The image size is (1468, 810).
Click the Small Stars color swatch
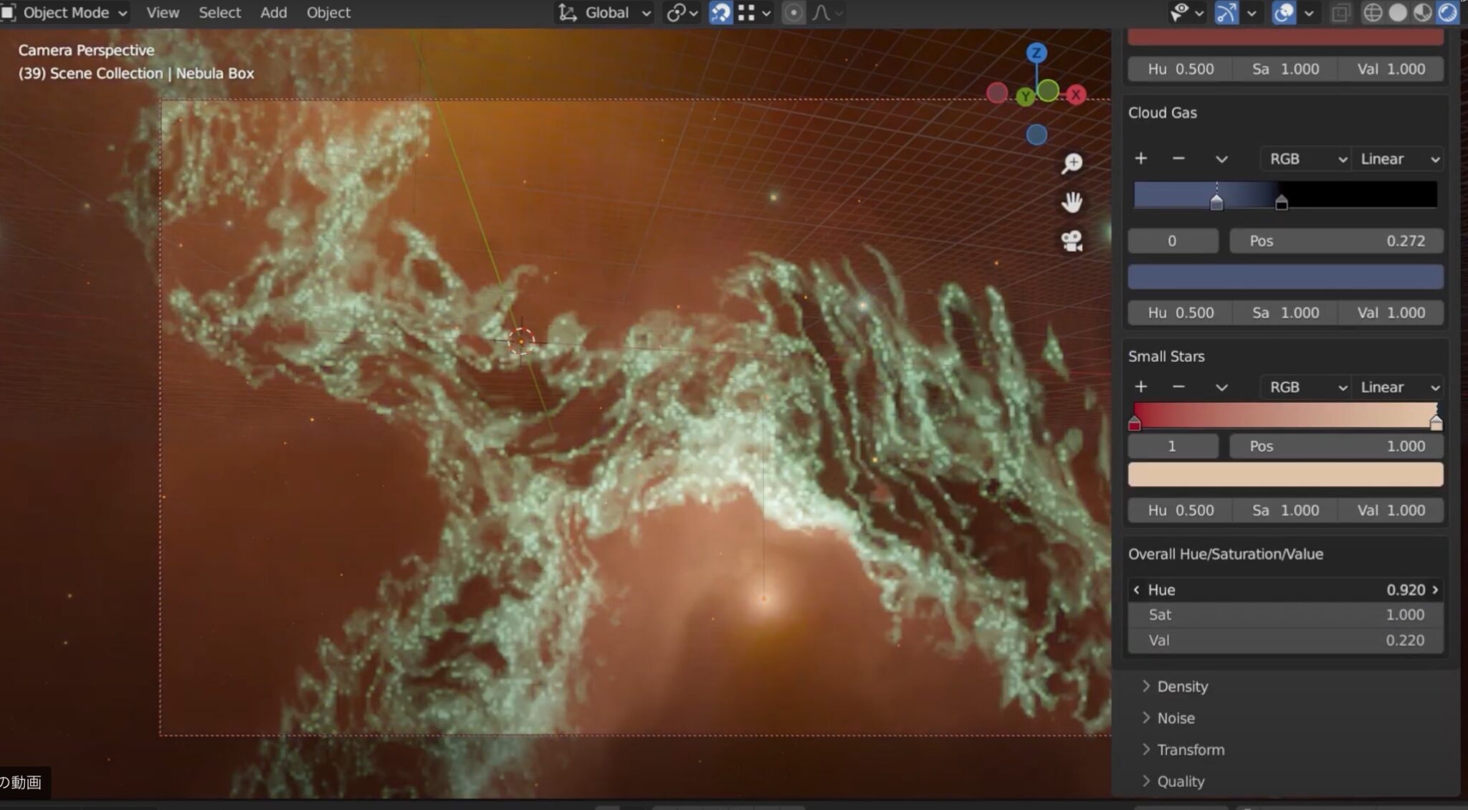tap(1285, 474)
